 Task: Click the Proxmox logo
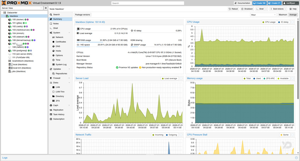coord(16,3)
